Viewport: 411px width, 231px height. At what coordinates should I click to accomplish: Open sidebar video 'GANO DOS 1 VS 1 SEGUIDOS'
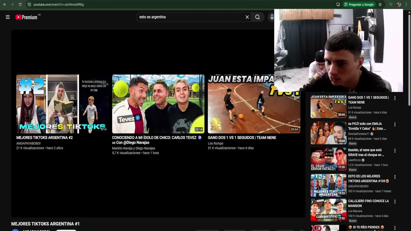368,100
